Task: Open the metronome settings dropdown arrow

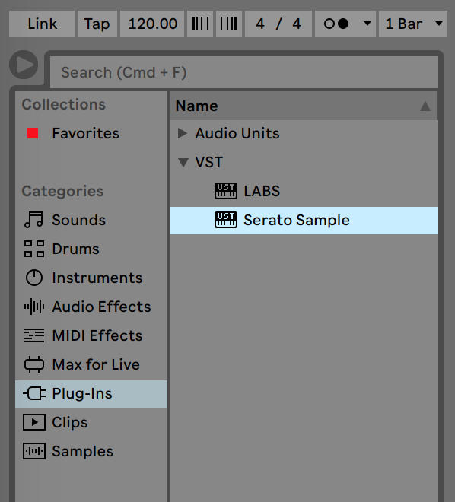Action: tap(367, 24)
